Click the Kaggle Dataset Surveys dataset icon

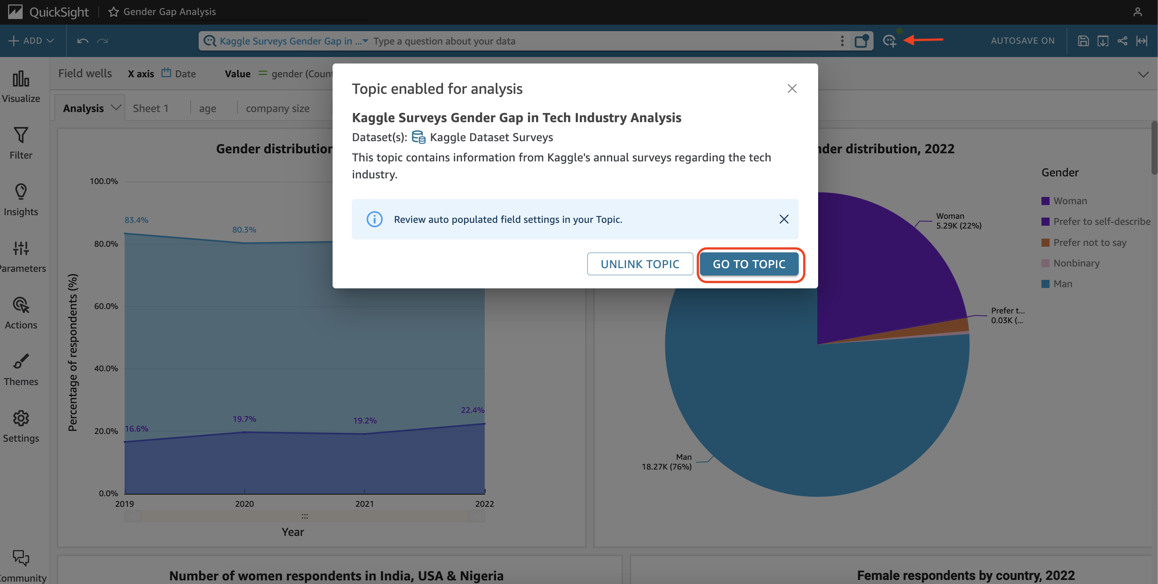coord(418,137)
